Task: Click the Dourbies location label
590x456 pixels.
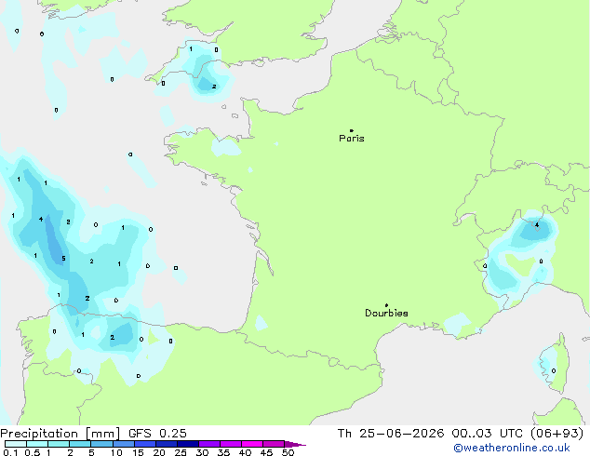Action: click(386, 313)
